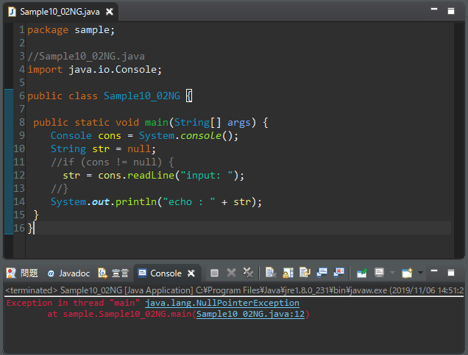This screenshot has height=355, width=468.
Task: Click the Display Selected Console icon
Action: (x=380, y=273)
